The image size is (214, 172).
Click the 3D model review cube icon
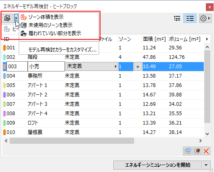[x=7, y=18]
